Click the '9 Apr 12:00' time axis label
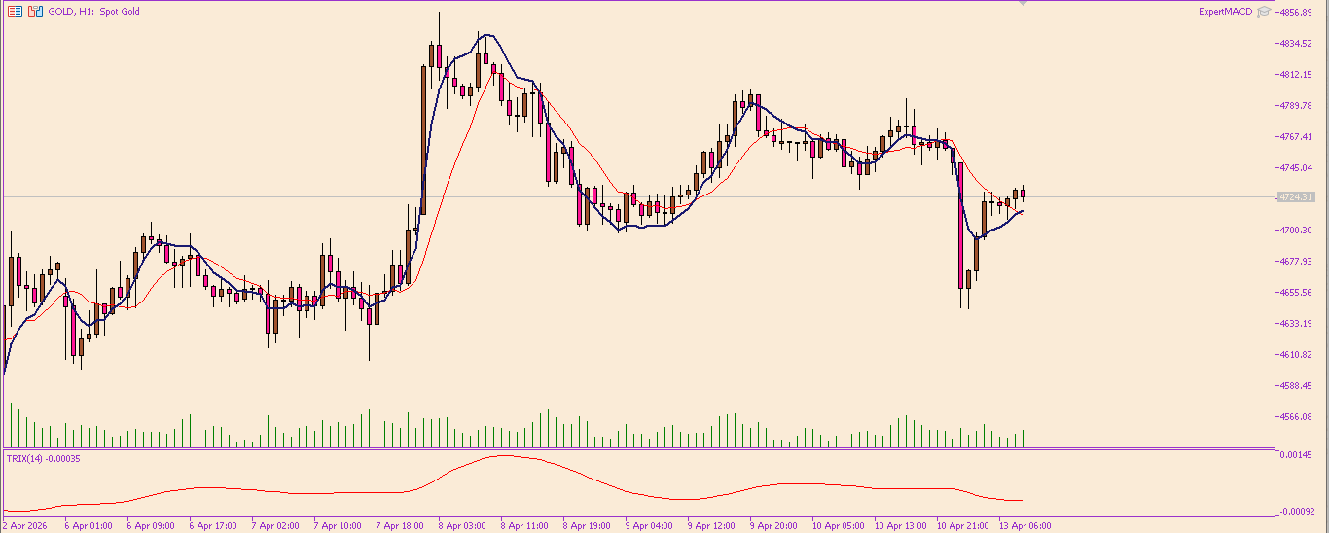 [711, 526]
